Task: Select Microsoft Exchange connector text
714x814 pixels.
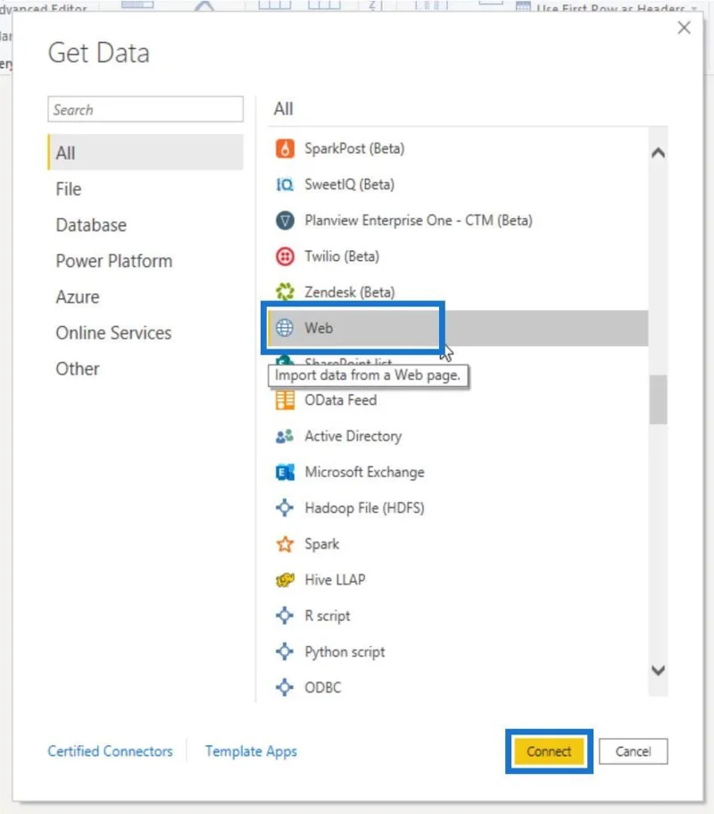Action: pos(364,472)
